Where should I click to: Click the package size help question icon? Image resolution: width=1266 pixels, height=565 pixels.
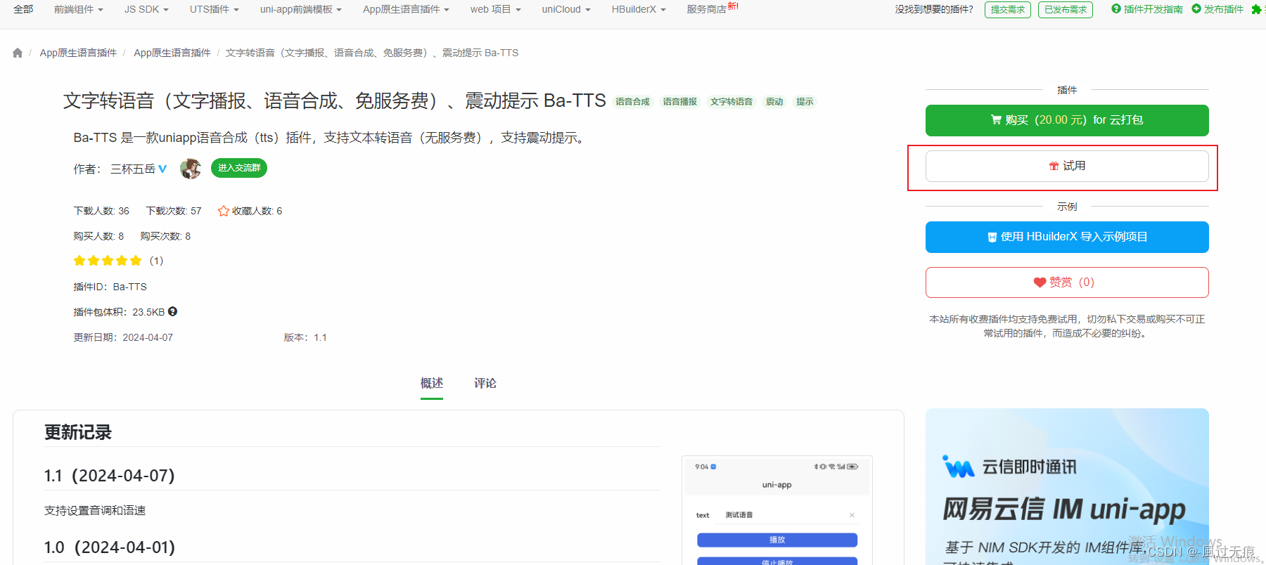(x=172, y=311)
